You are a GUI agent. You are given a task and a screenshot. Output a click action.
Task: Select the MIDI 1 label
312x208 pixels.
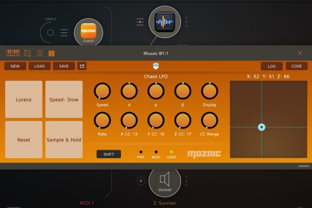87,203
